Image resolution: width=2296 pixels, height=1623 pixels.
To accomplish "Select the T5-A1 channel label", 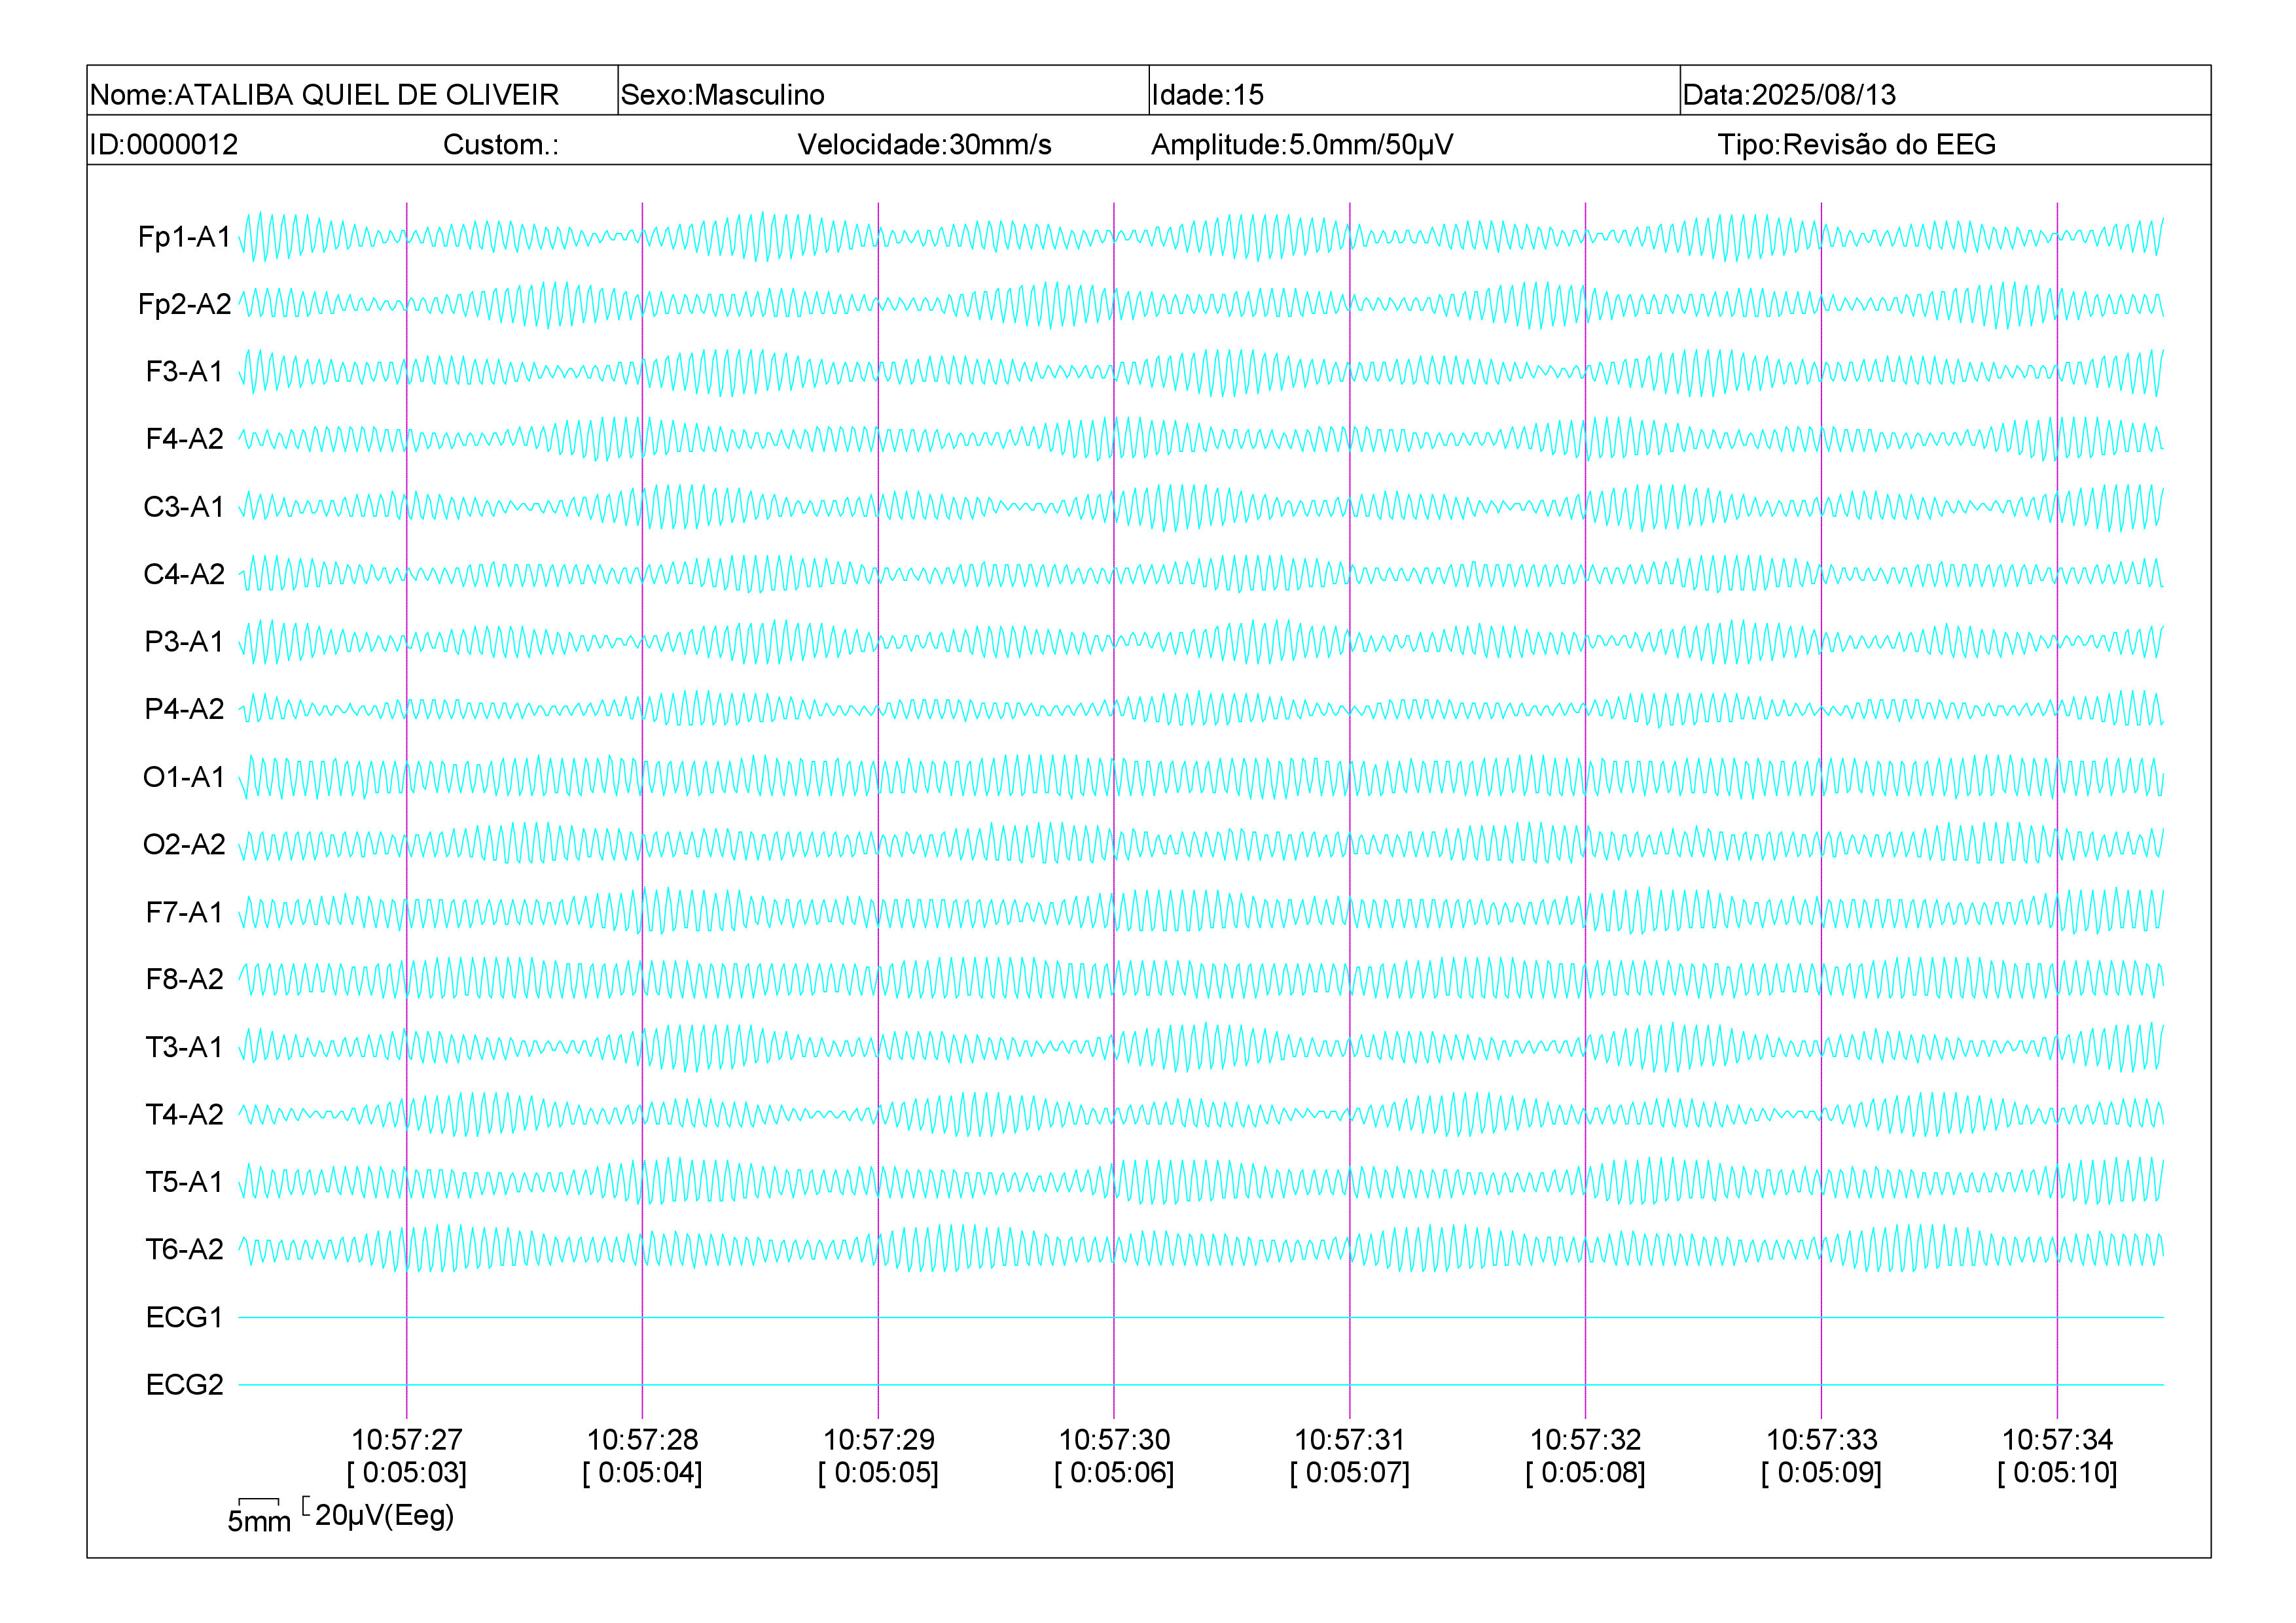I will (x=184, y=1181).
